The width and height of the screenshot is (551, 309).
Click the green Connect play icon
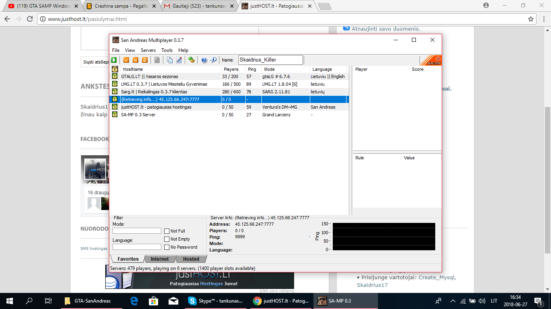click(114, 60)
